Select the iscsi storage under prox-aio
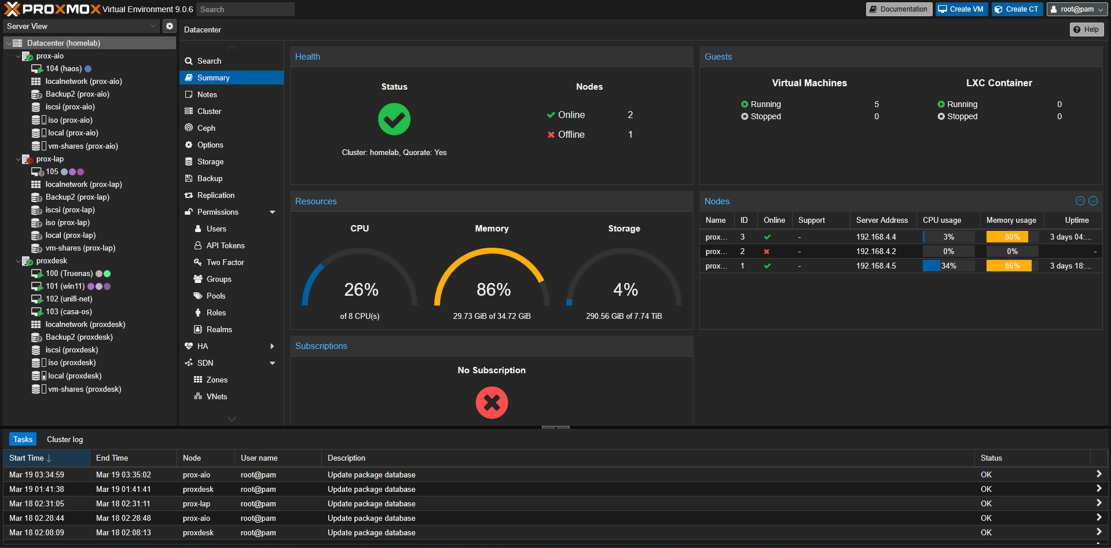Image resolution: width=1111 pixels, height=548 pixels. click(69, 106)
